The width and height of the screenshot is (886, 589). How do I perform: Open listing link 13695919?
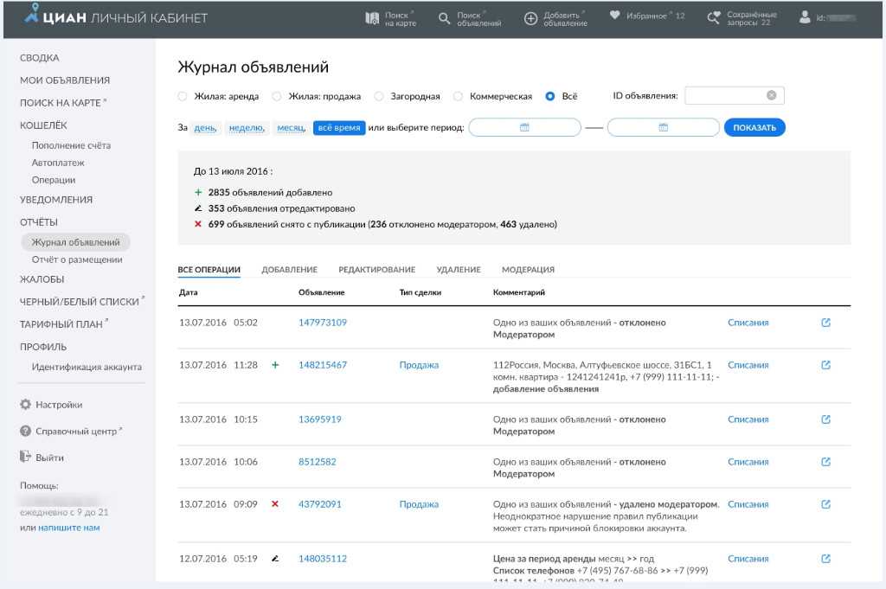click(x=320, y=419)
